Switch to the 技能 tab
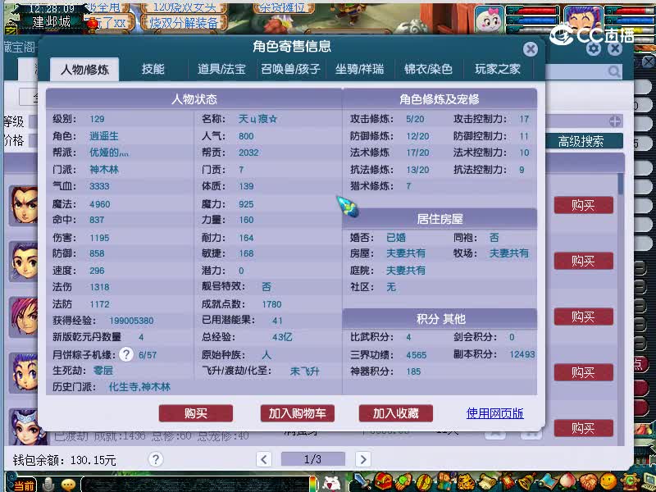This screenshot has height=492, width=656. coord(153,69)
